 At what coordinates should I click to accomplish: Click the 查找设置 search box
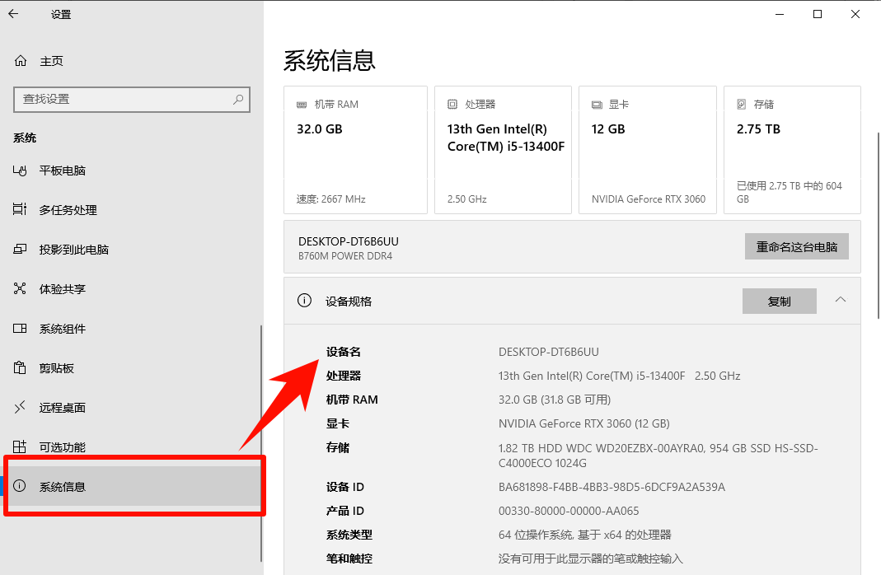(x=131, y=100)
